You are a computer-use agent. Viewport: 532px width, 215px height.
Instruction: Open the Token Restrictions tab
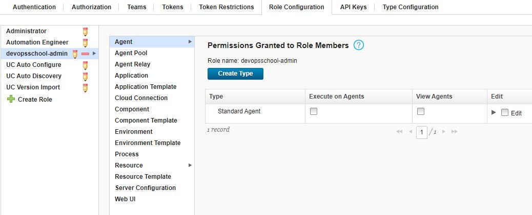pos(227,7)
